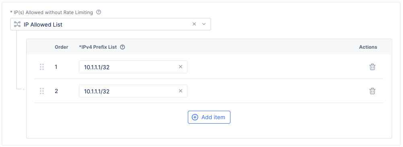Delete the first prefix list row
Screen dimensions: 403x147
click(372, 67)
